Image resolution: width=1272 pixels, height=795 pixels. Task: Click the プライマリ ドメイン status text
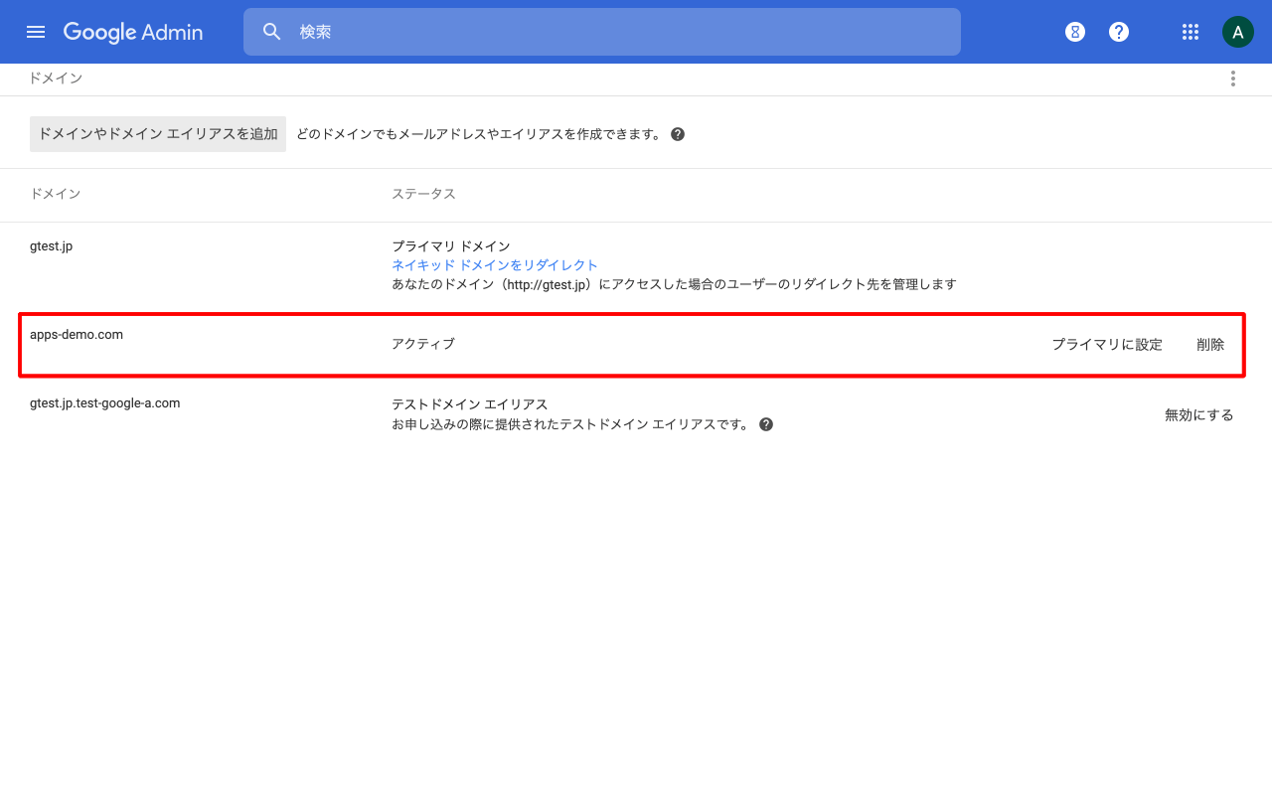(x=451, y=246)
